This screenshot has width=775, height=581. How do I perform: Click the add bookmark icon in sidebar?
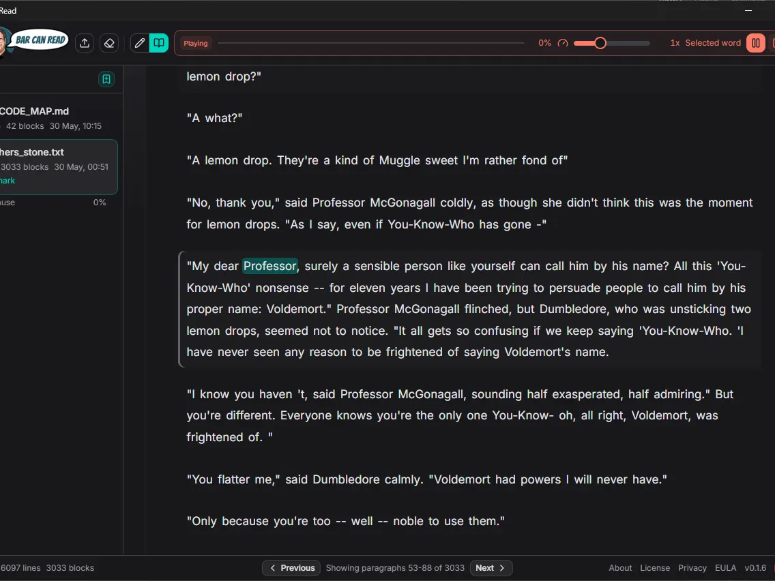click(x=106, y=79)
